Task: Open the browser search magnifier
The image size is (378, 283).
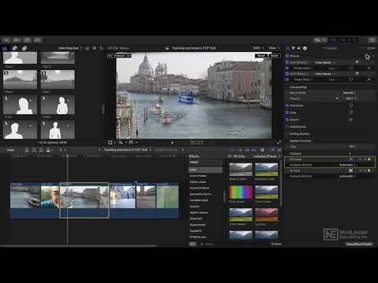Action: coord(102,48)
